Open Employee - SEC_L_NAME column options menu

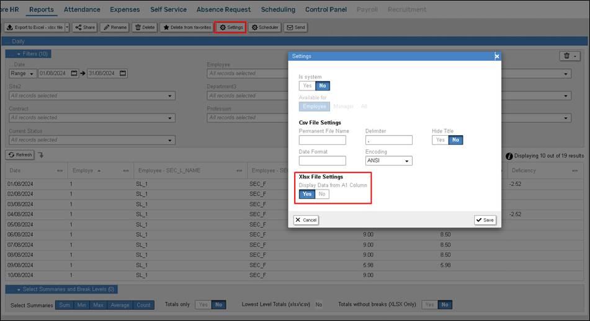(239, 170)
